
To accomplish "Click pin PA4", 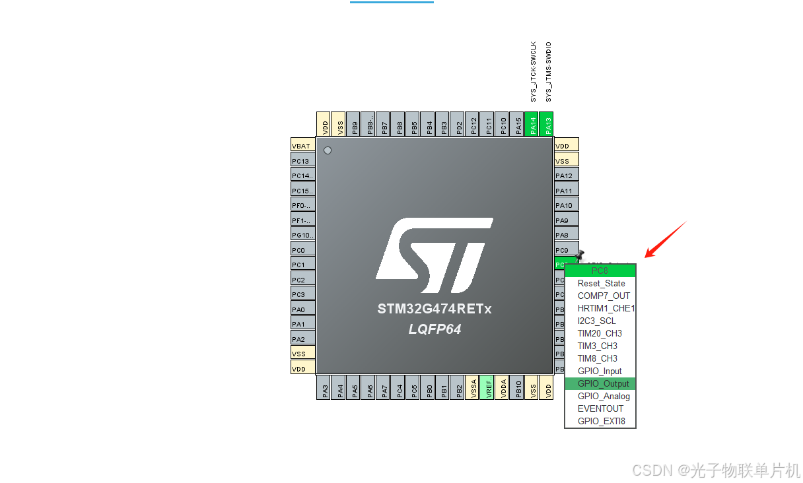I will [x=339, y=387].
